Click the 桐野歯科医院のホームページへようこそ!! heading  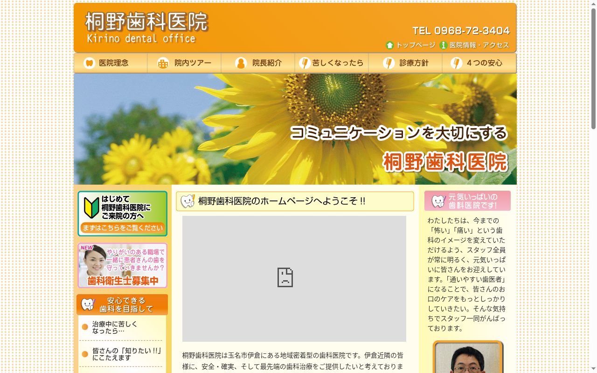pos(295,201)
